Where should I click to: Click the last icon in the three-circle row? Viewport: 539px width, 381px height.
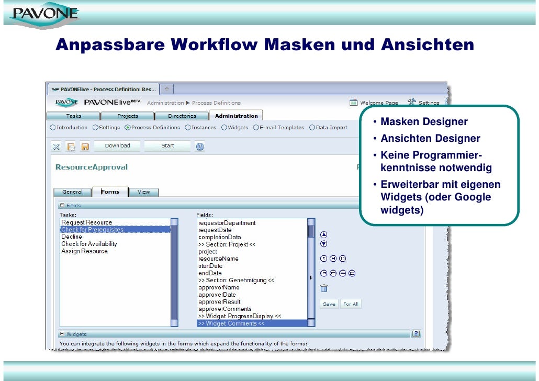point(342,259)
